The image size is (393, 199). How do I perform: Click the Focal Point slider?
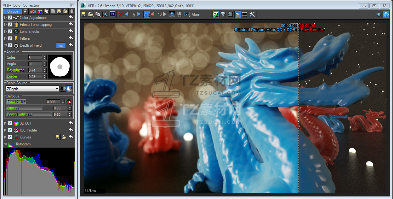[26, 102]
